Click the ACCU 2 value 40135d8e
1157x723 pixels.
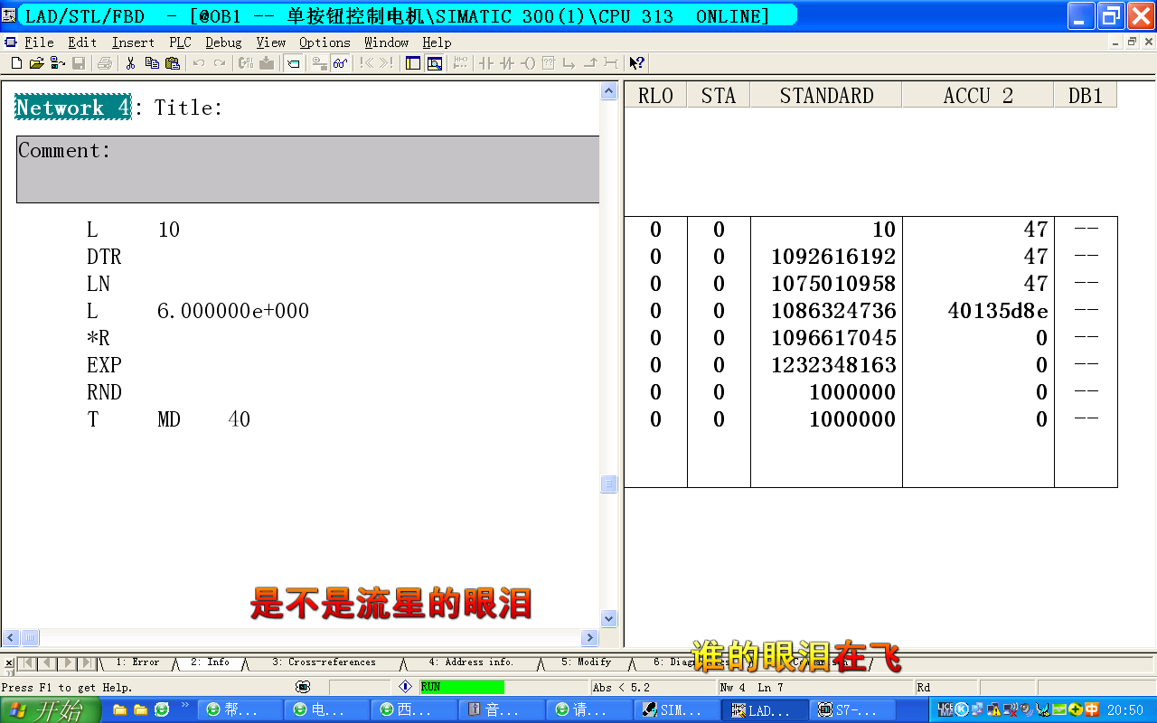pos(998,311)
